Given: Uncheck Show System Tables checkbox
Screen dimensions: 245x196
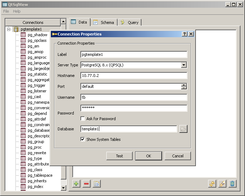Looking at the screenshot, I should tap(83, 139).
